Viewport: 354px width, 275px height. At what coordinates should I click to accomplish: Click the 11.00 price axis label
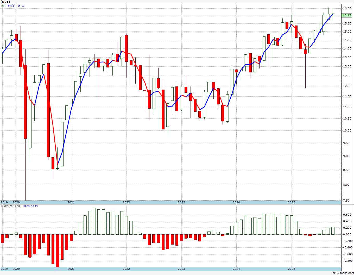[x=347, y=107]
